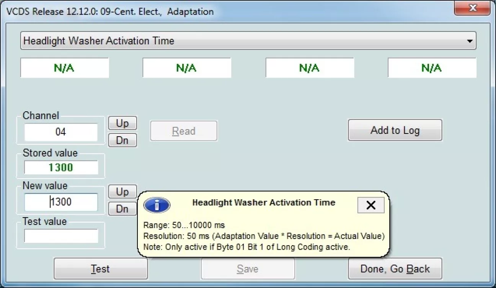Image resolution: width=496 pixels, height=288 pixels.
Task: Click the second N/A measurement box
Action: pos(187,68)
